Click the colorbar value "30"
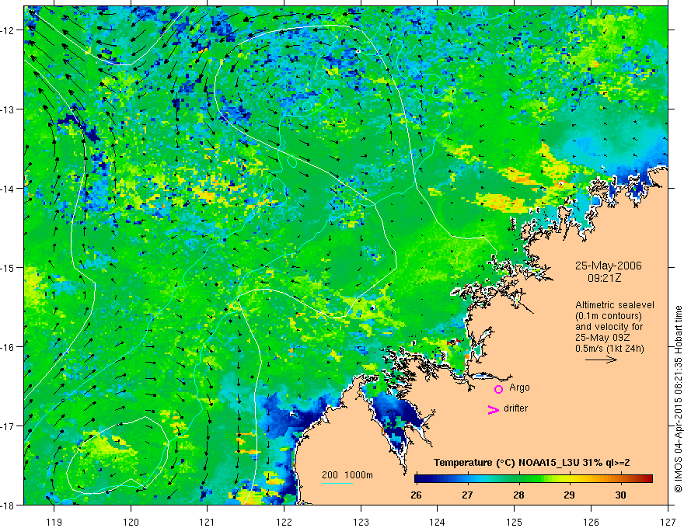The image size is (684, 528). 620,495
